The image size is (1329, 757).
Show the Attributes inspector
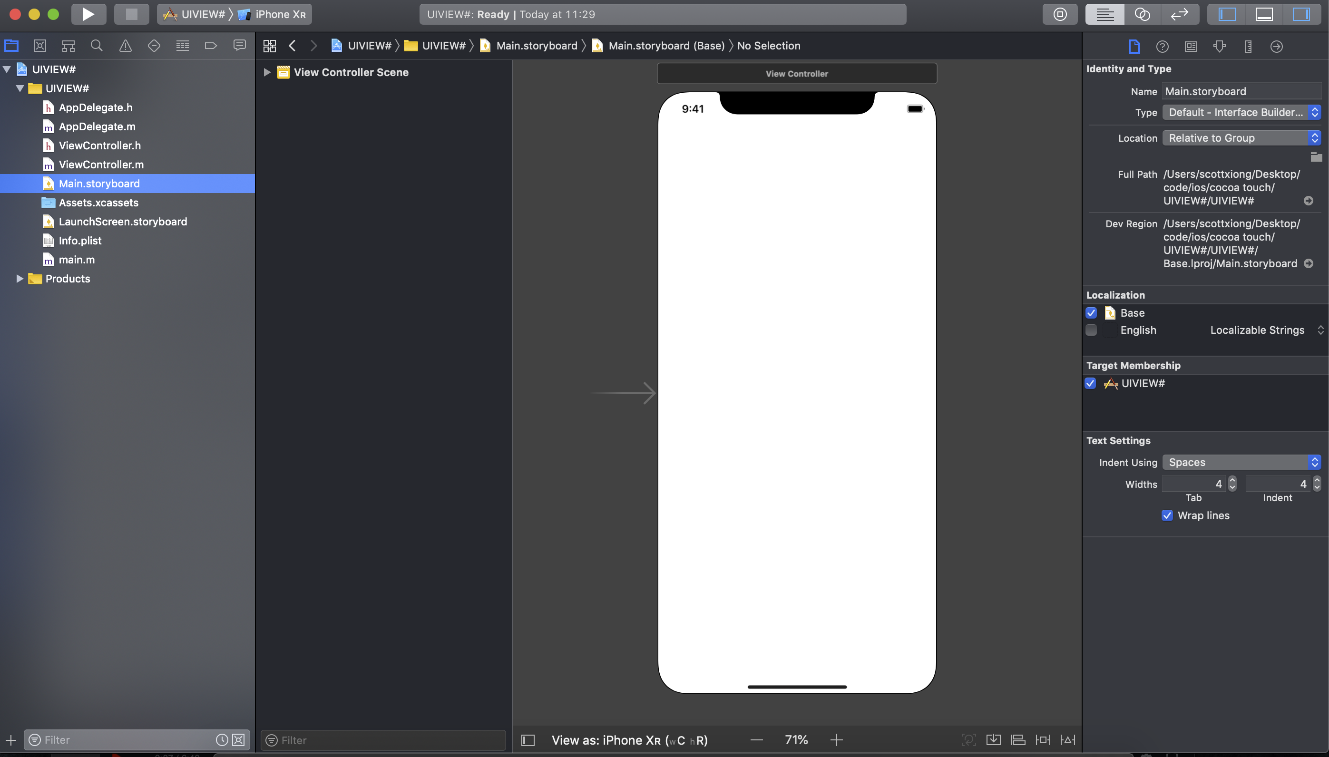[1219, 46]
